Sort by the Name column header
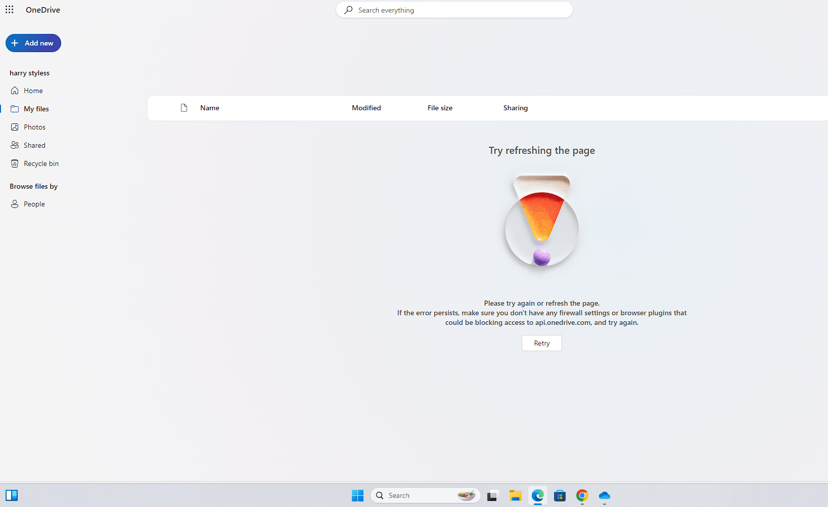The height and width of the screenshot is (507, 828). tap(210, 108)
